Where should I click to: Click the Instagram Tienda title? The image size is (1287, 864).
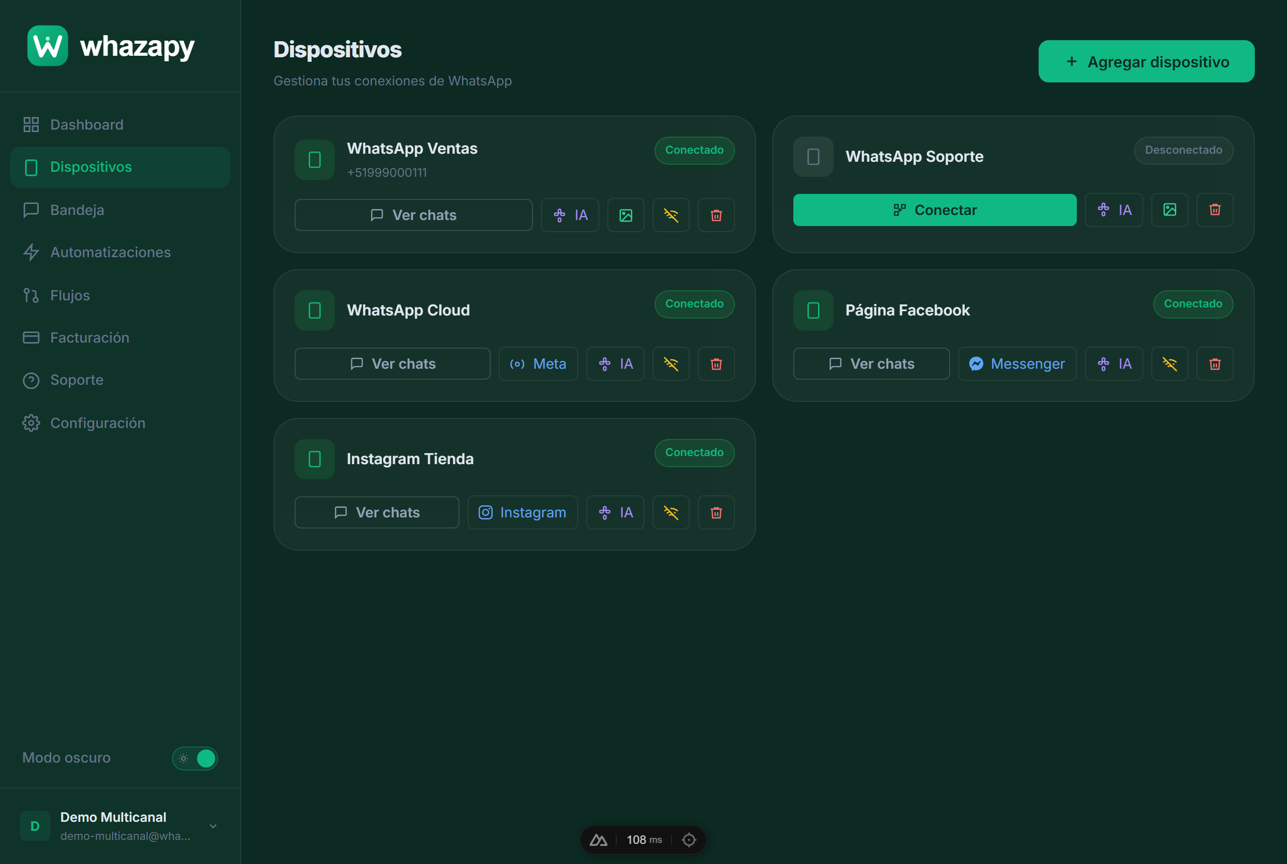click(x=410, y=459)
